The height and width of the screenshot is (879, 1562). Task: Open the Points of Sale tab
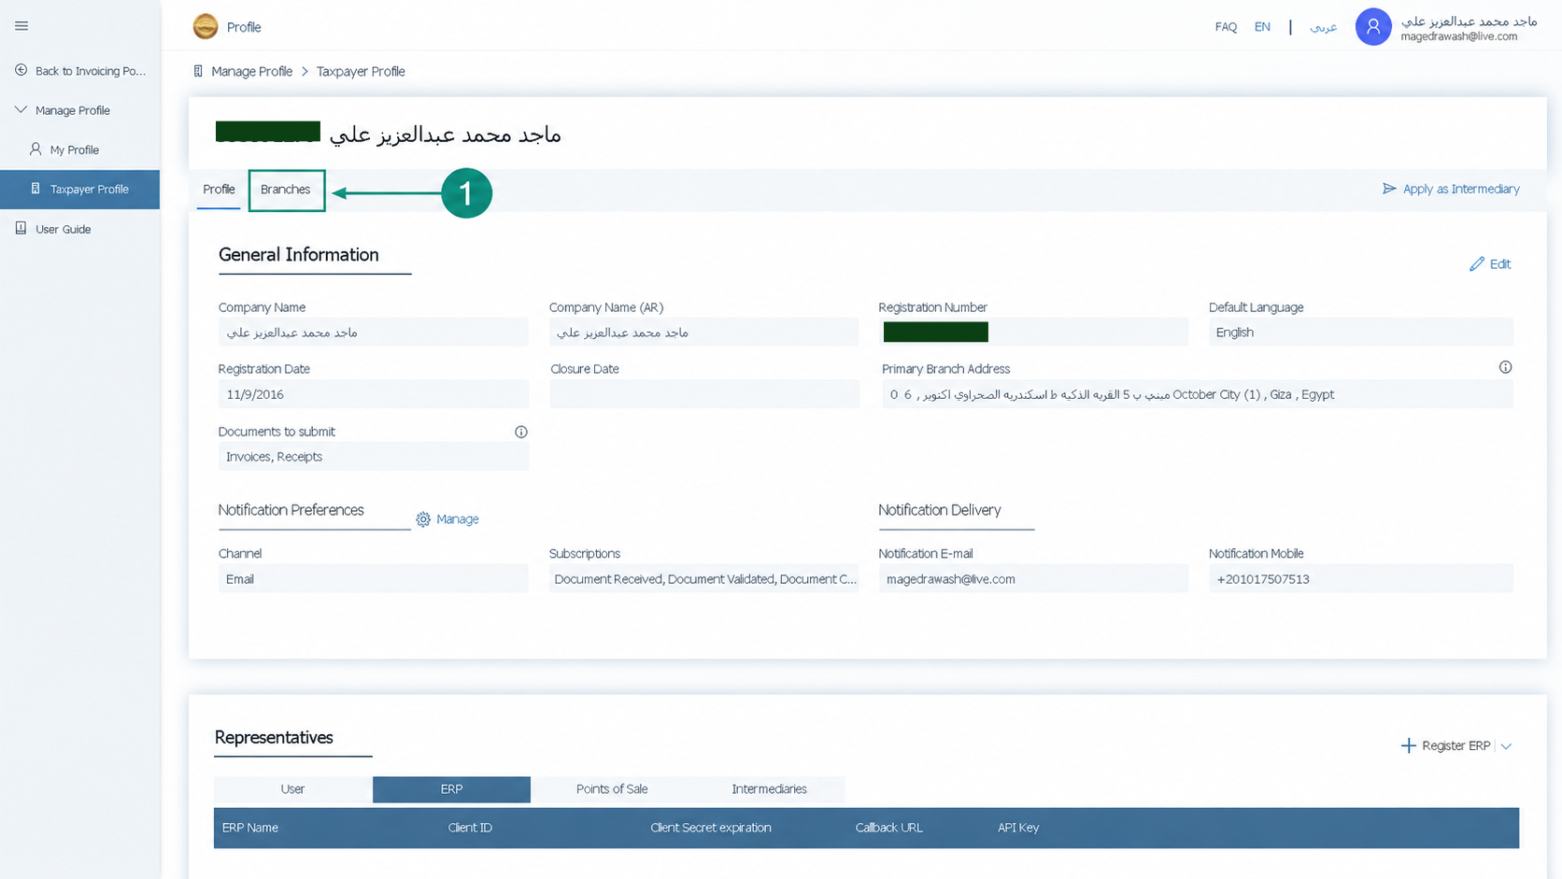tap(612, 789)
